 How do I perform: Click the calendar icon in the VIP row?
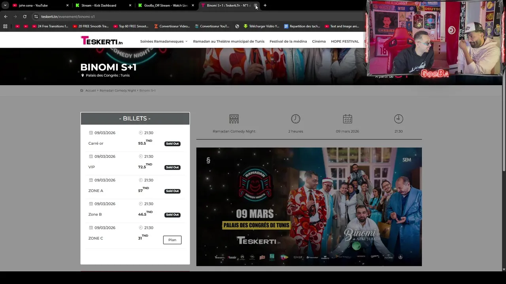point(91,156)
